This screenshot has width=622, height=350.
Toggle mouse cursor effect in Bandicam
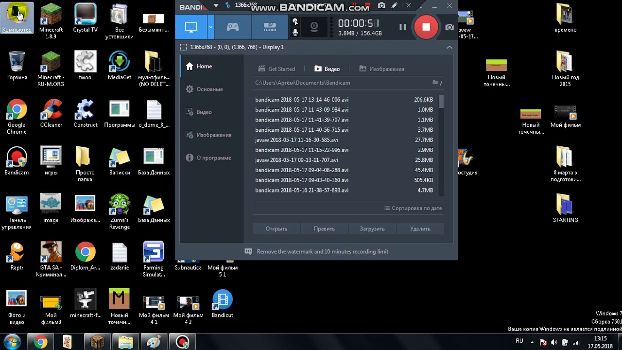pyautogui.click(x=295, y=21)
